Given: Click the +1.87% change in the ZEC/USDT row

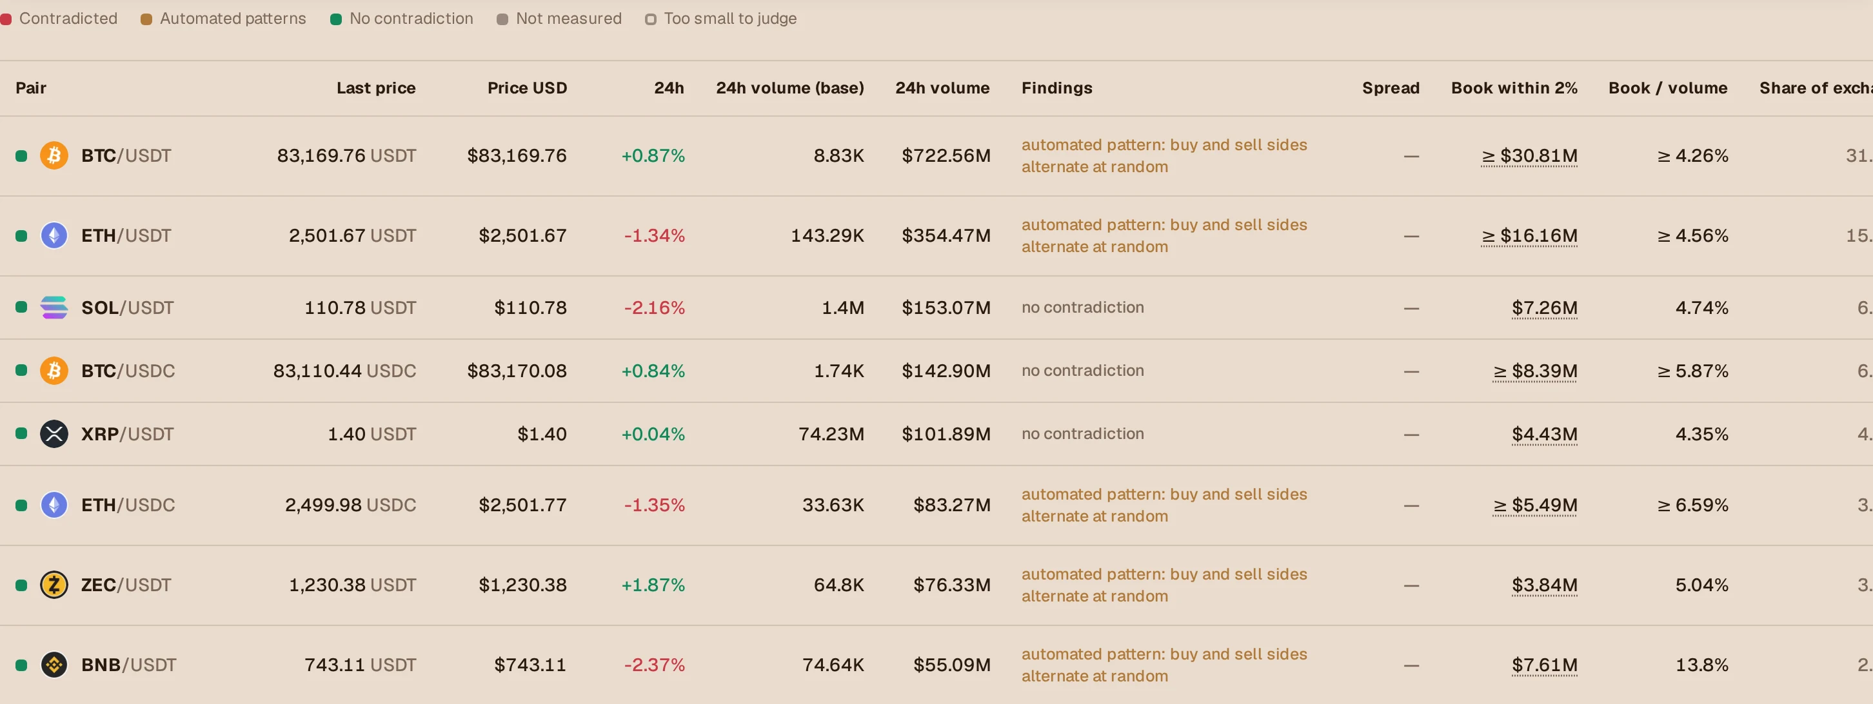Looking at the screenshot, I should pyautogui.click(x=653, y=585).
